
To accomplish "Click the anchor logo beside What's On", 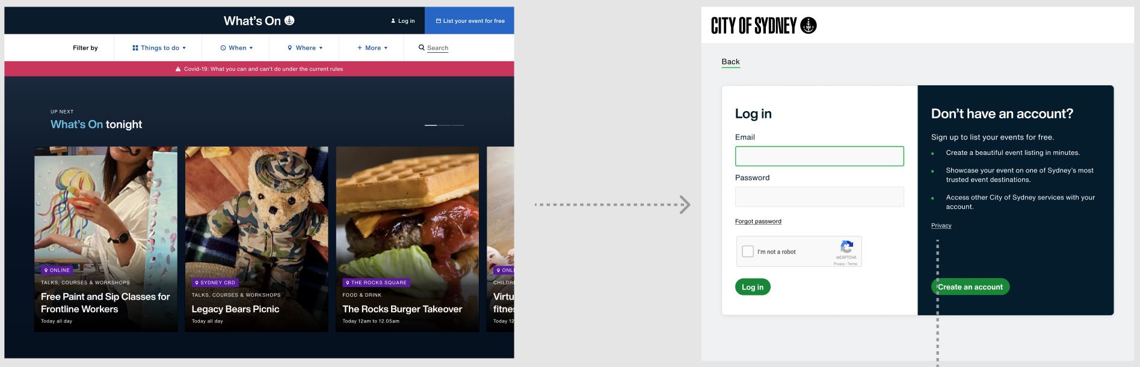I will [x=289, y=20].
